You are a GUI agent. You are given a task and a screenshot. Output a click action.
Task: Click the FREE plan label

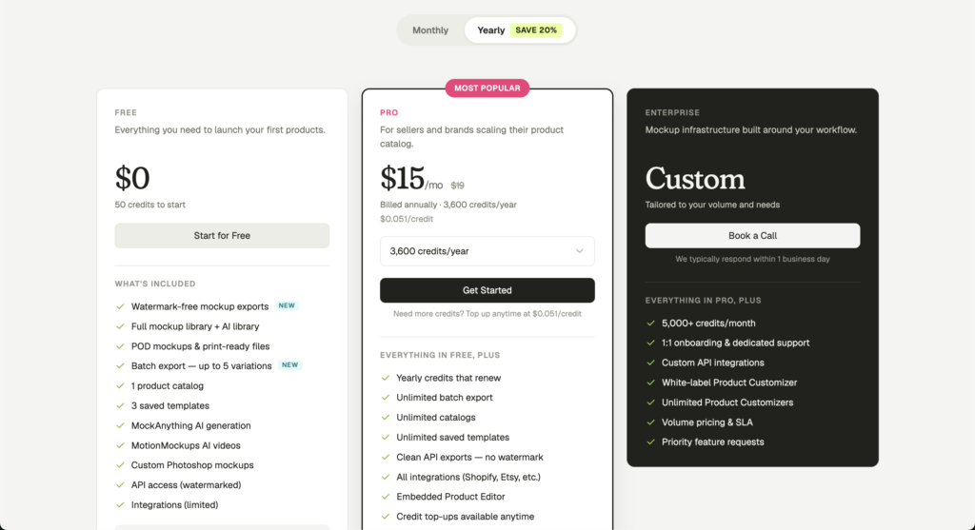point(126,112)
